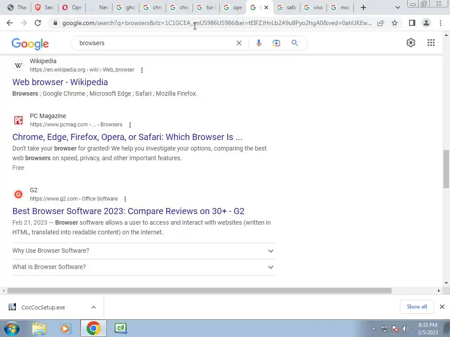The width and height of the screenshot is (450, 337).
Task: Open more options for G2 result
Action: (x=125, y=199)
